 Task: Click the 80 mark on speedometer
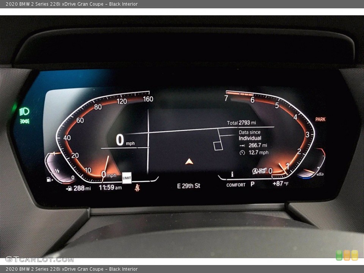pyautogui.click(x=98, y=107)
